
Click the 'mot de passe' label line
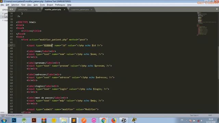tap(47, 98)
